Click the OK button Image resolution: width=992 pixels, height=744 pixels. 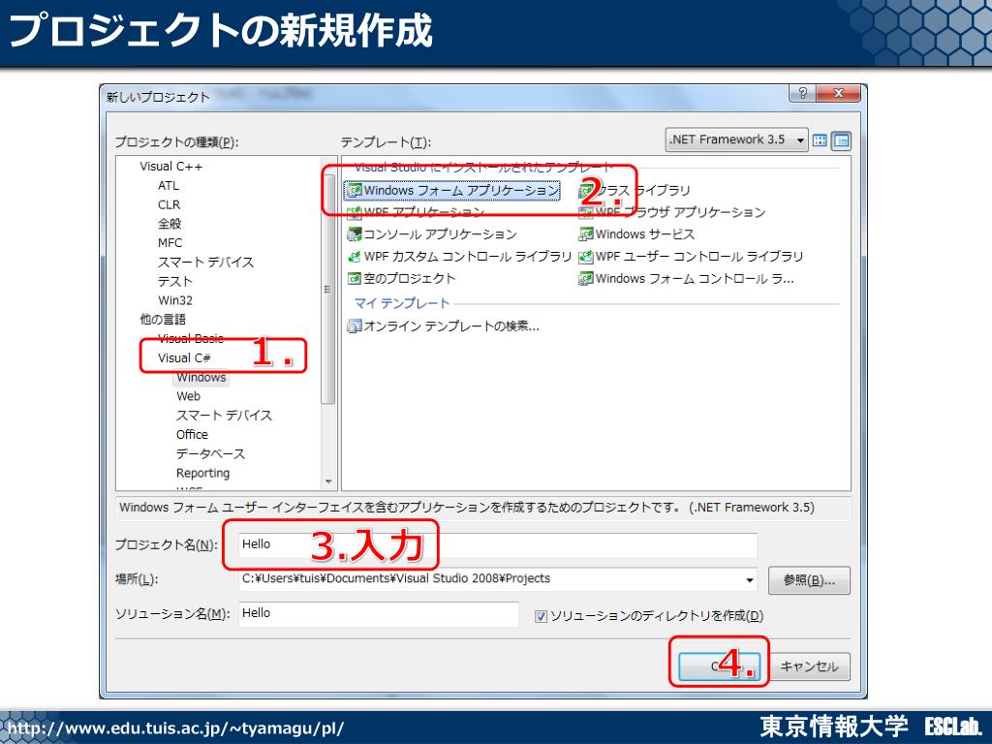click(720, 666)
